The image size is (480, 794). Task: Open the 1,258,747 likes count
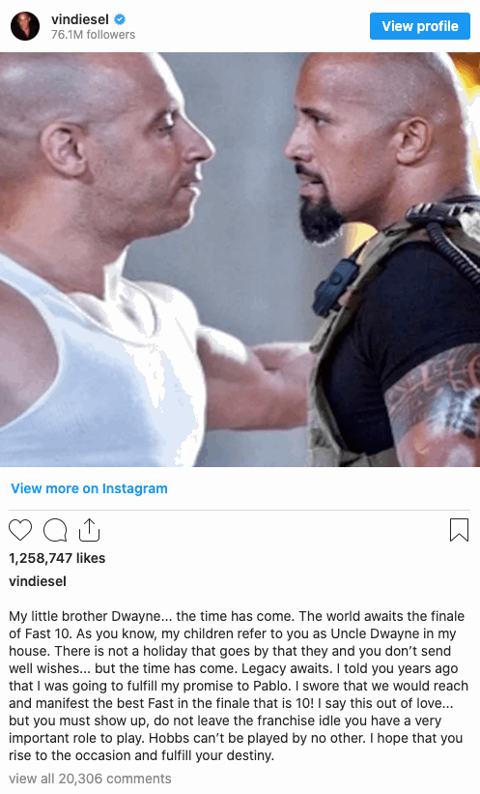pos(57,558)
